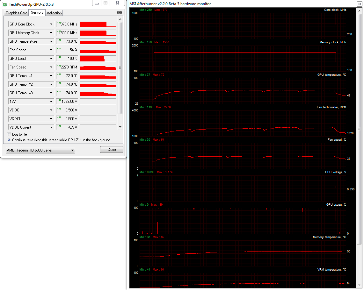Uncheck Continue refreshing in background option
Image resolution: width=364 pixels, height=290 pixels.
[9, 140]
